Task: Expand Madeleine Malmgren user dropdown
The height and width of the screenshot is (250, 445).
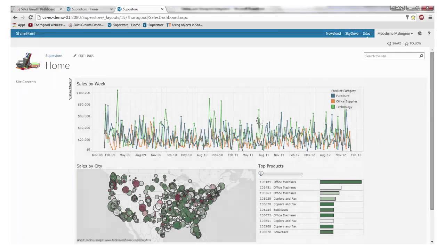Action: click(395, 34)
